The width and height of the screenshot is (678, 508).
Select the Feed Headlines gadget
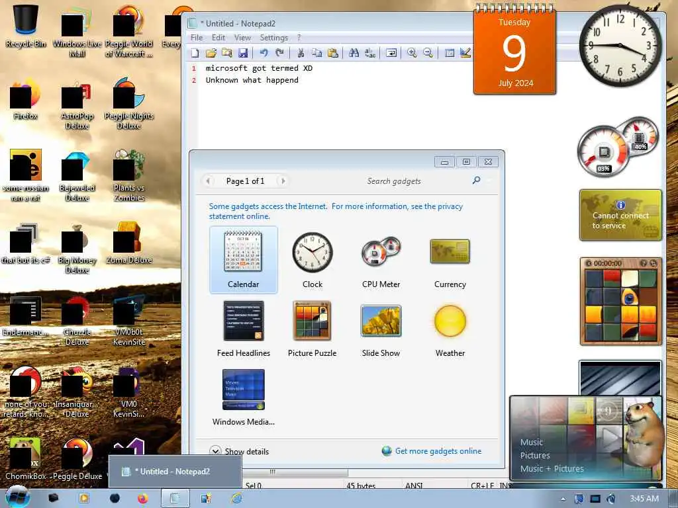pyautogui.click(x=244, y=329)
